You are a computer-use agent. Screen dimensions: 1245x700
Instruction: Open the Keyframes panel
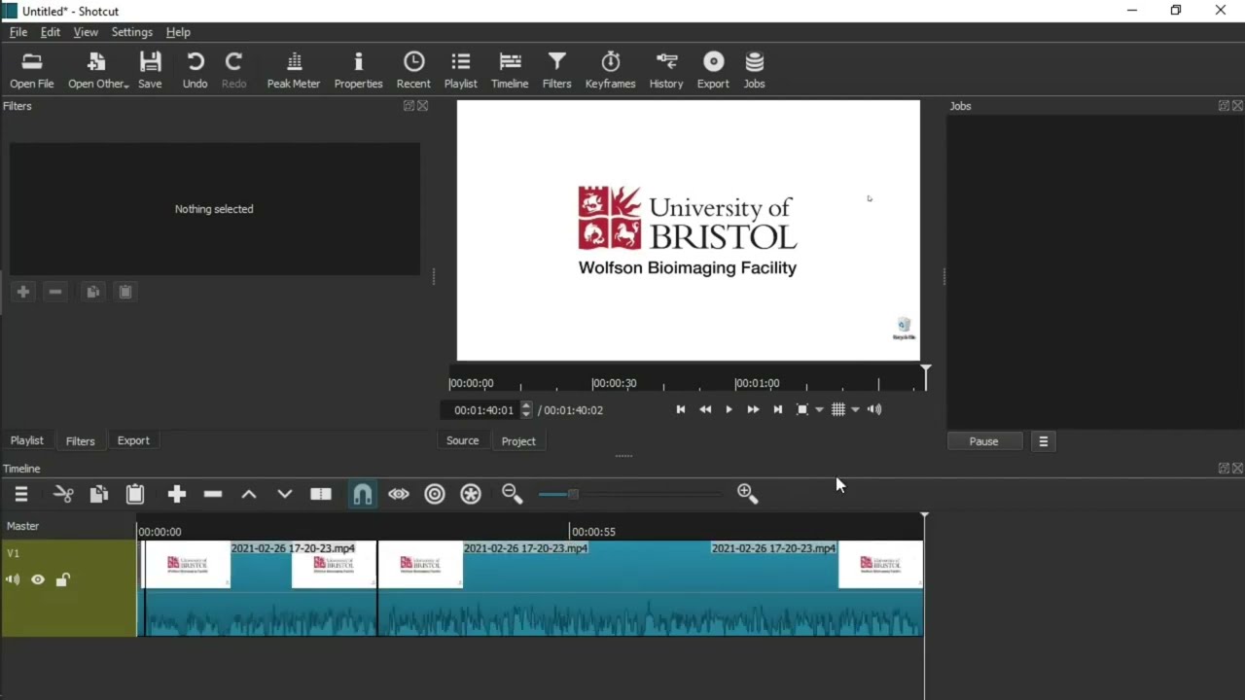(x=610, y=71)
